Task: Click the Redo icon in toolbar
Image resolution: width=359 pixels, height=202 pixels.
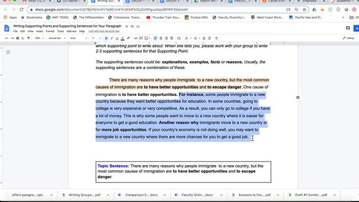Action: click(12, 38)
